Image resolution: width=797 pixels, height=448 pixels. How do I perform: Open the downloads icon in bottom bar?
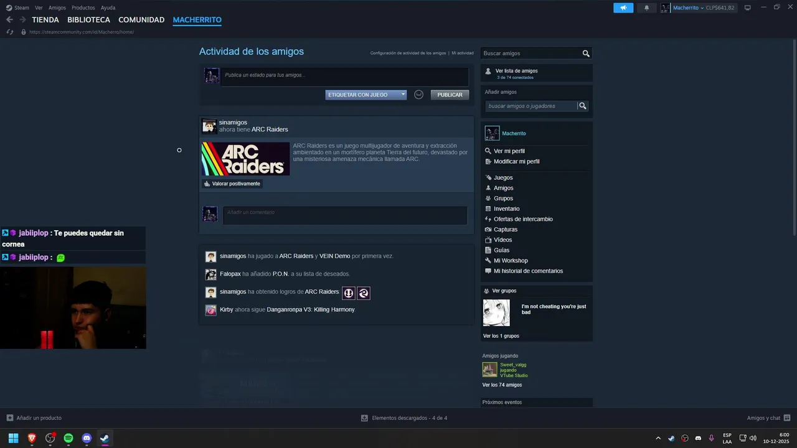tap(364, 418)
